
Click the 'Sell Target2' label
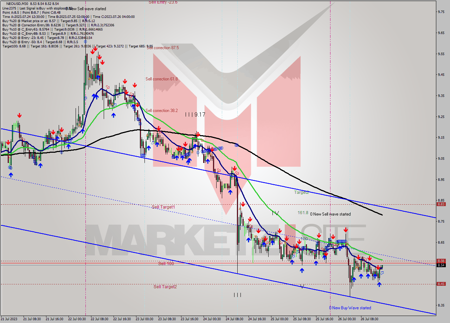[165, 287]
